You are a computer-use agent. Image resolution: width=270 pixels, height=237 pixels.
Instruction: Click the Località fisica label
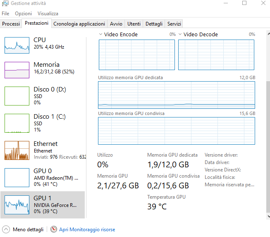coord(220,177)
